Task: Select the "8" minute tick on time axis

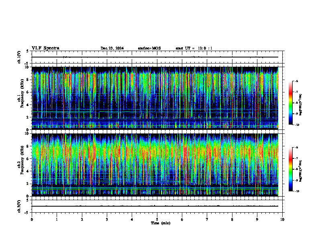Action: pyautogui.click(x=232, y=219)
